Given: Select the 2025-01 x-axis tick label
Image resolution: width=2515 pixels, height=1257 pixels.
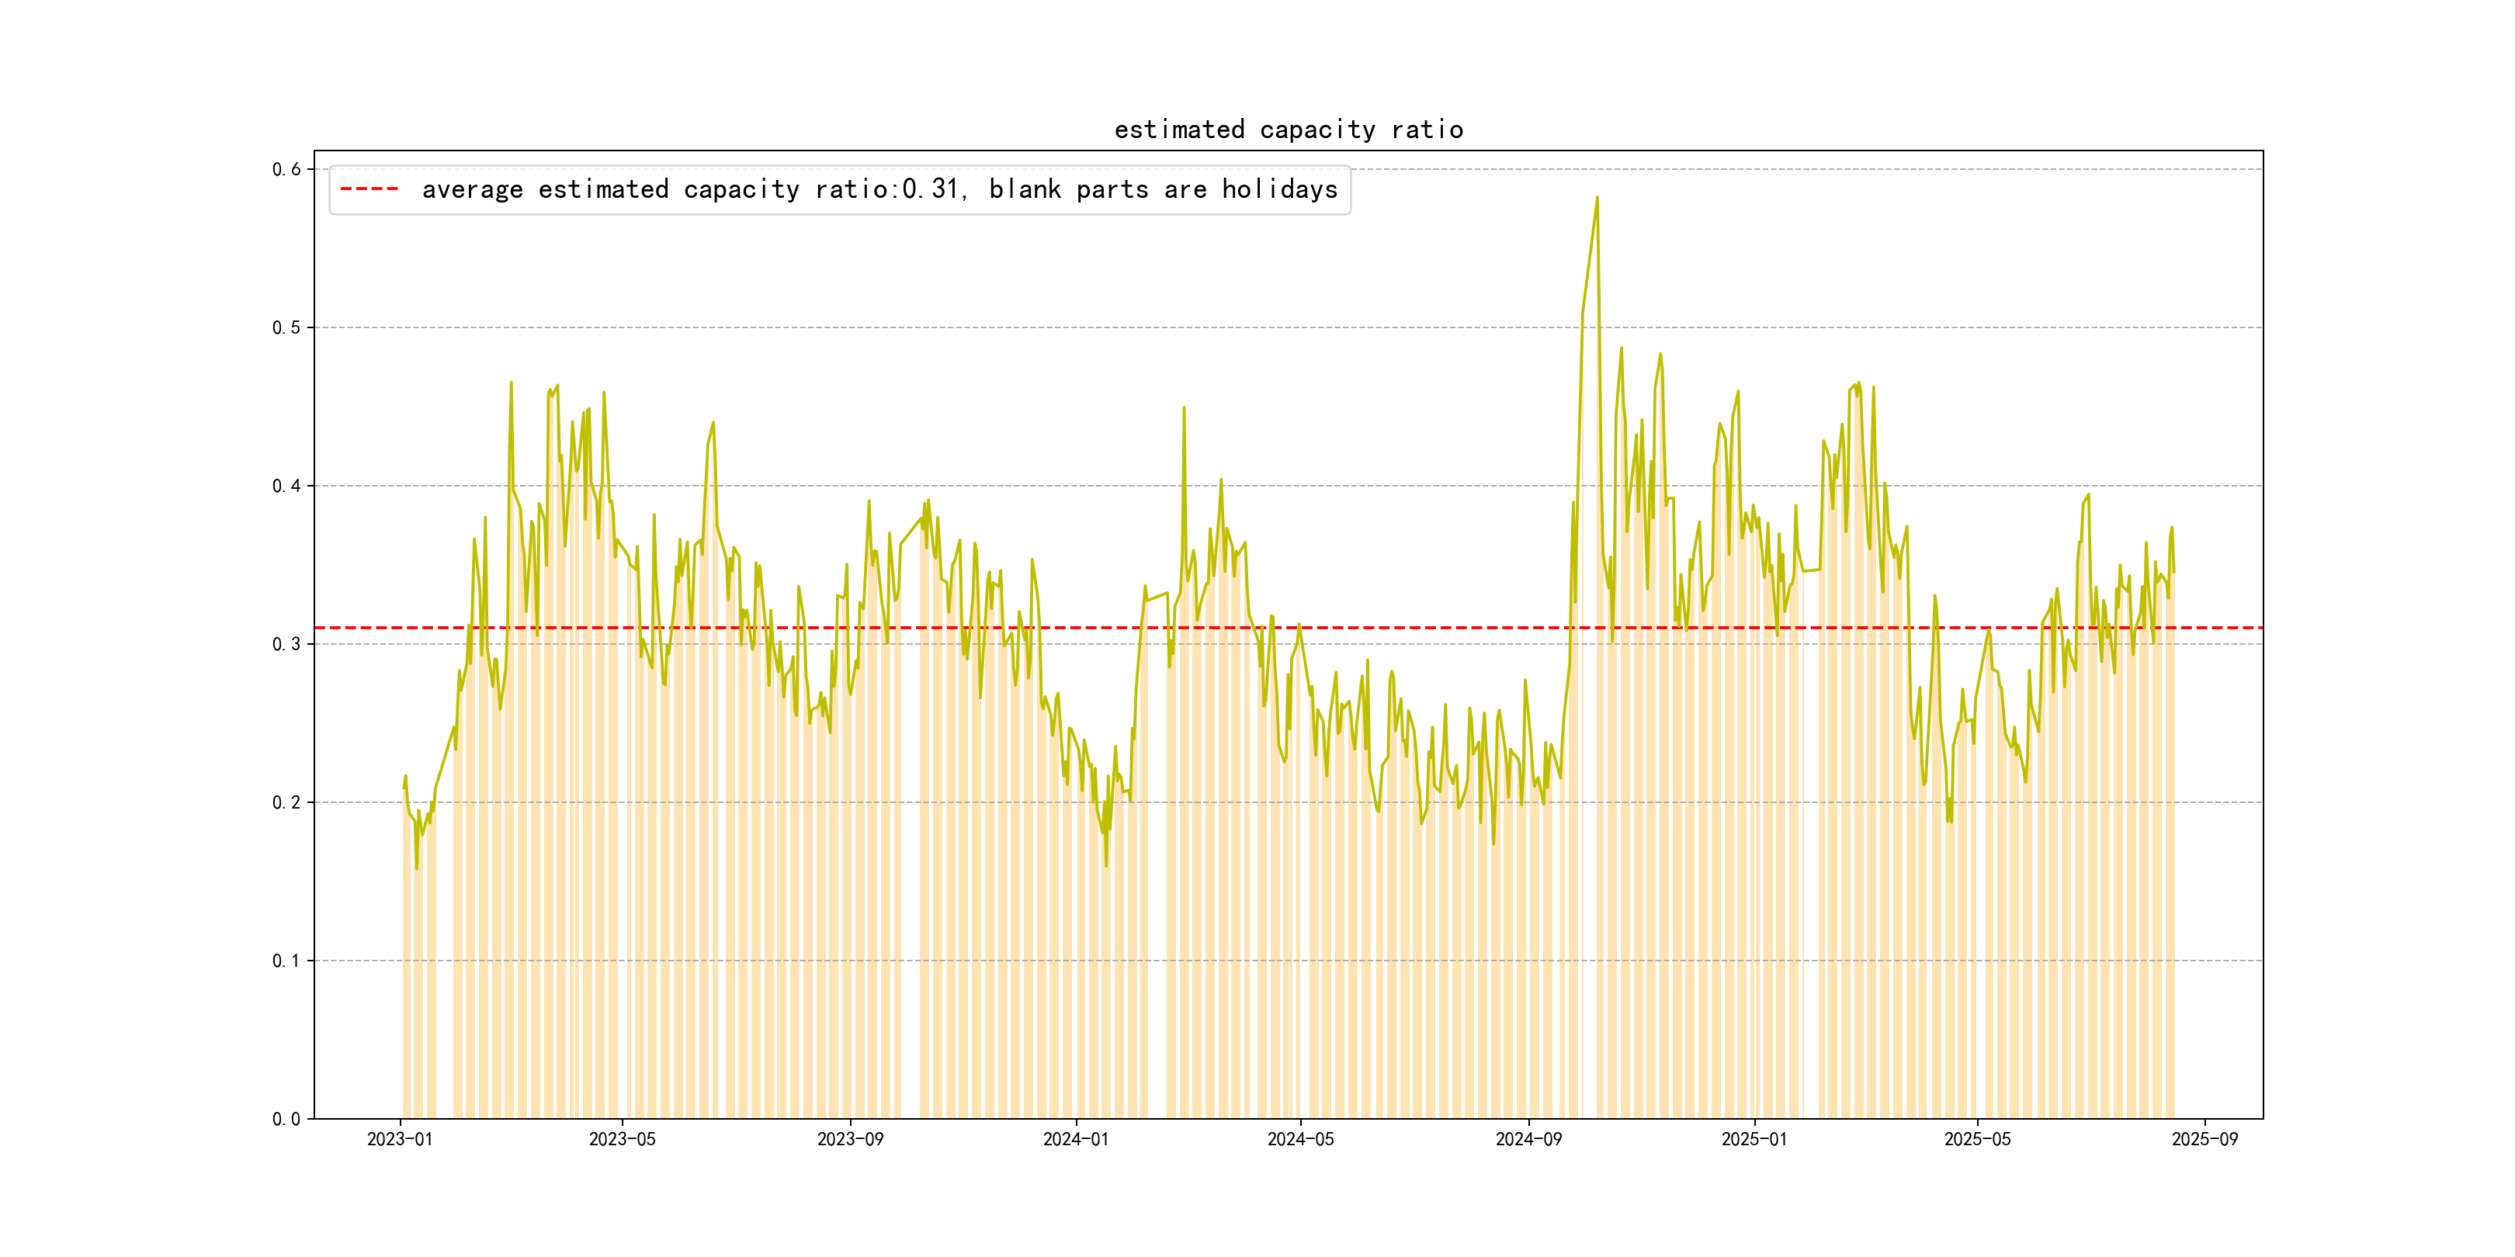Looking at the screenshot, I should pos(1754,1139).
